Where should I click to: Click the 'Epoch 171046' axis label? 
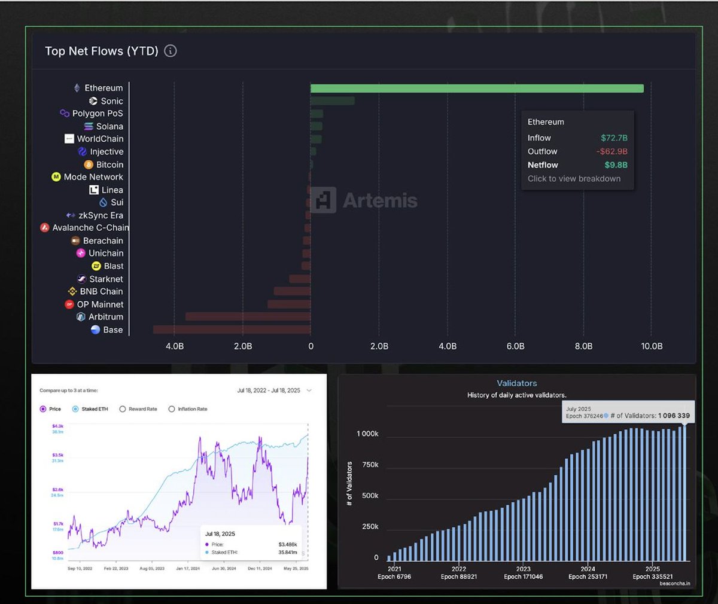point(524,576)
